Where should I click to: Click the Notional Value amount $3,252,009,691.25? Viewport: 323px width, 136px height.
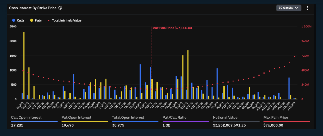pos(229,125)
